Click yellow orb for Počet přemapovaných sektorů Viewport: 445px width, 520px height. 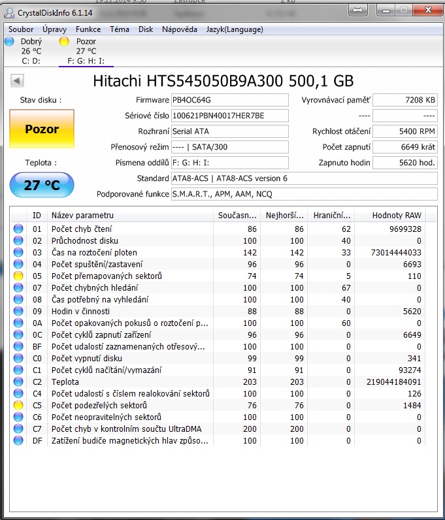click(x=18, y=276)
